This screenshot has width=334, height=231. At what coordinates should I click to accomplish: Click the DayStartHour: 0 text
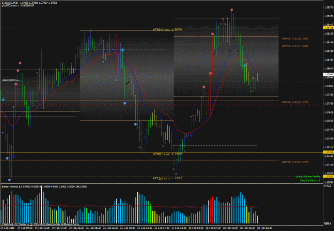tap(310, 180)
